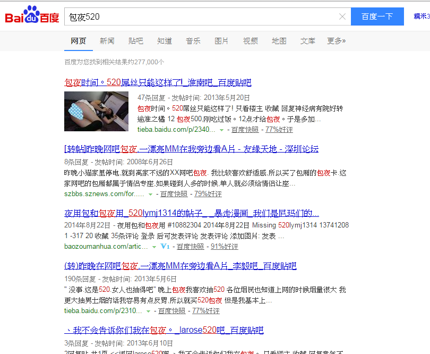The image size is (430, 354).
Task: Open the 淮南吧 result title link
Action: 158,82
